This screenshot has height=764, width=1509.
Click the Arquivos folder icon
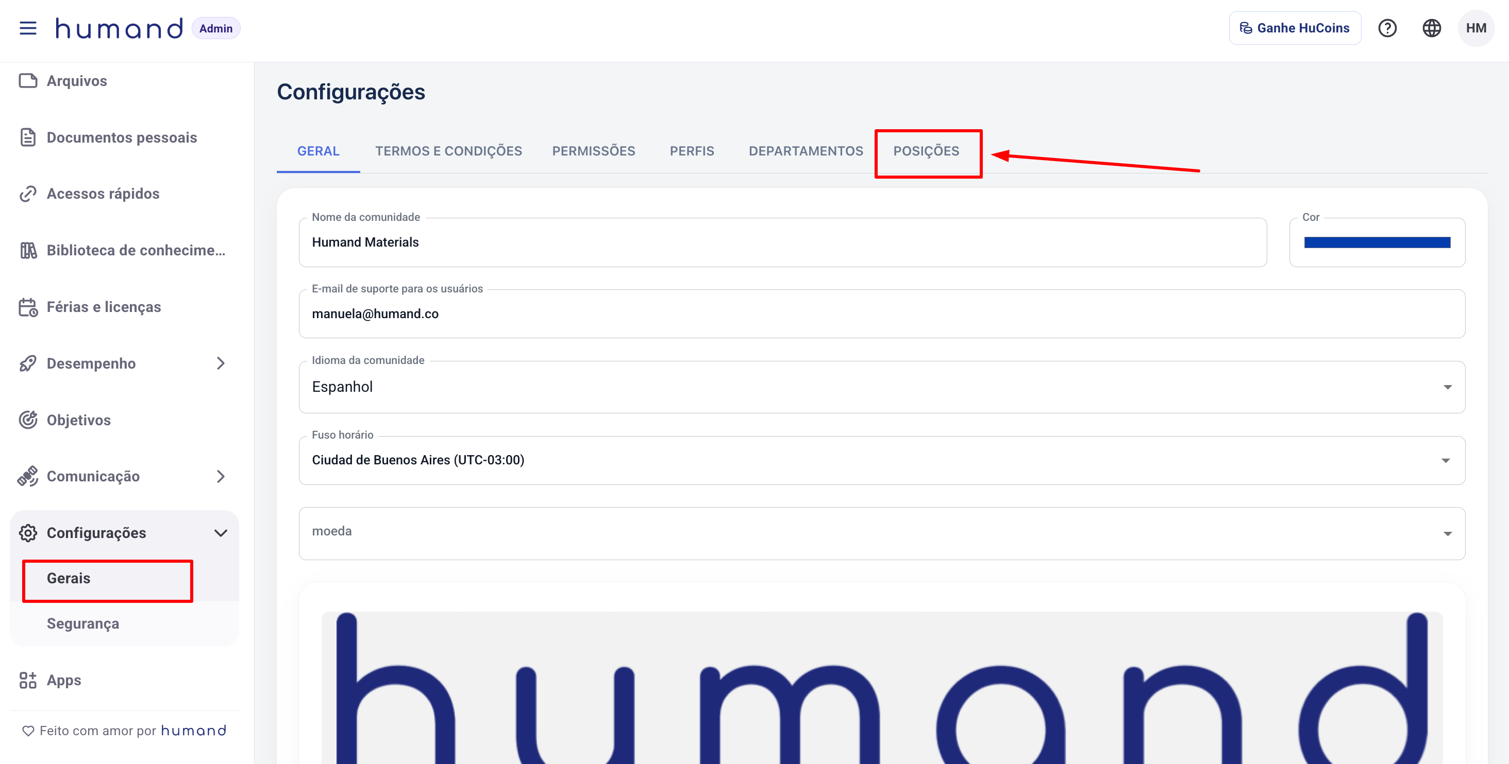click(x=27, y=81)
